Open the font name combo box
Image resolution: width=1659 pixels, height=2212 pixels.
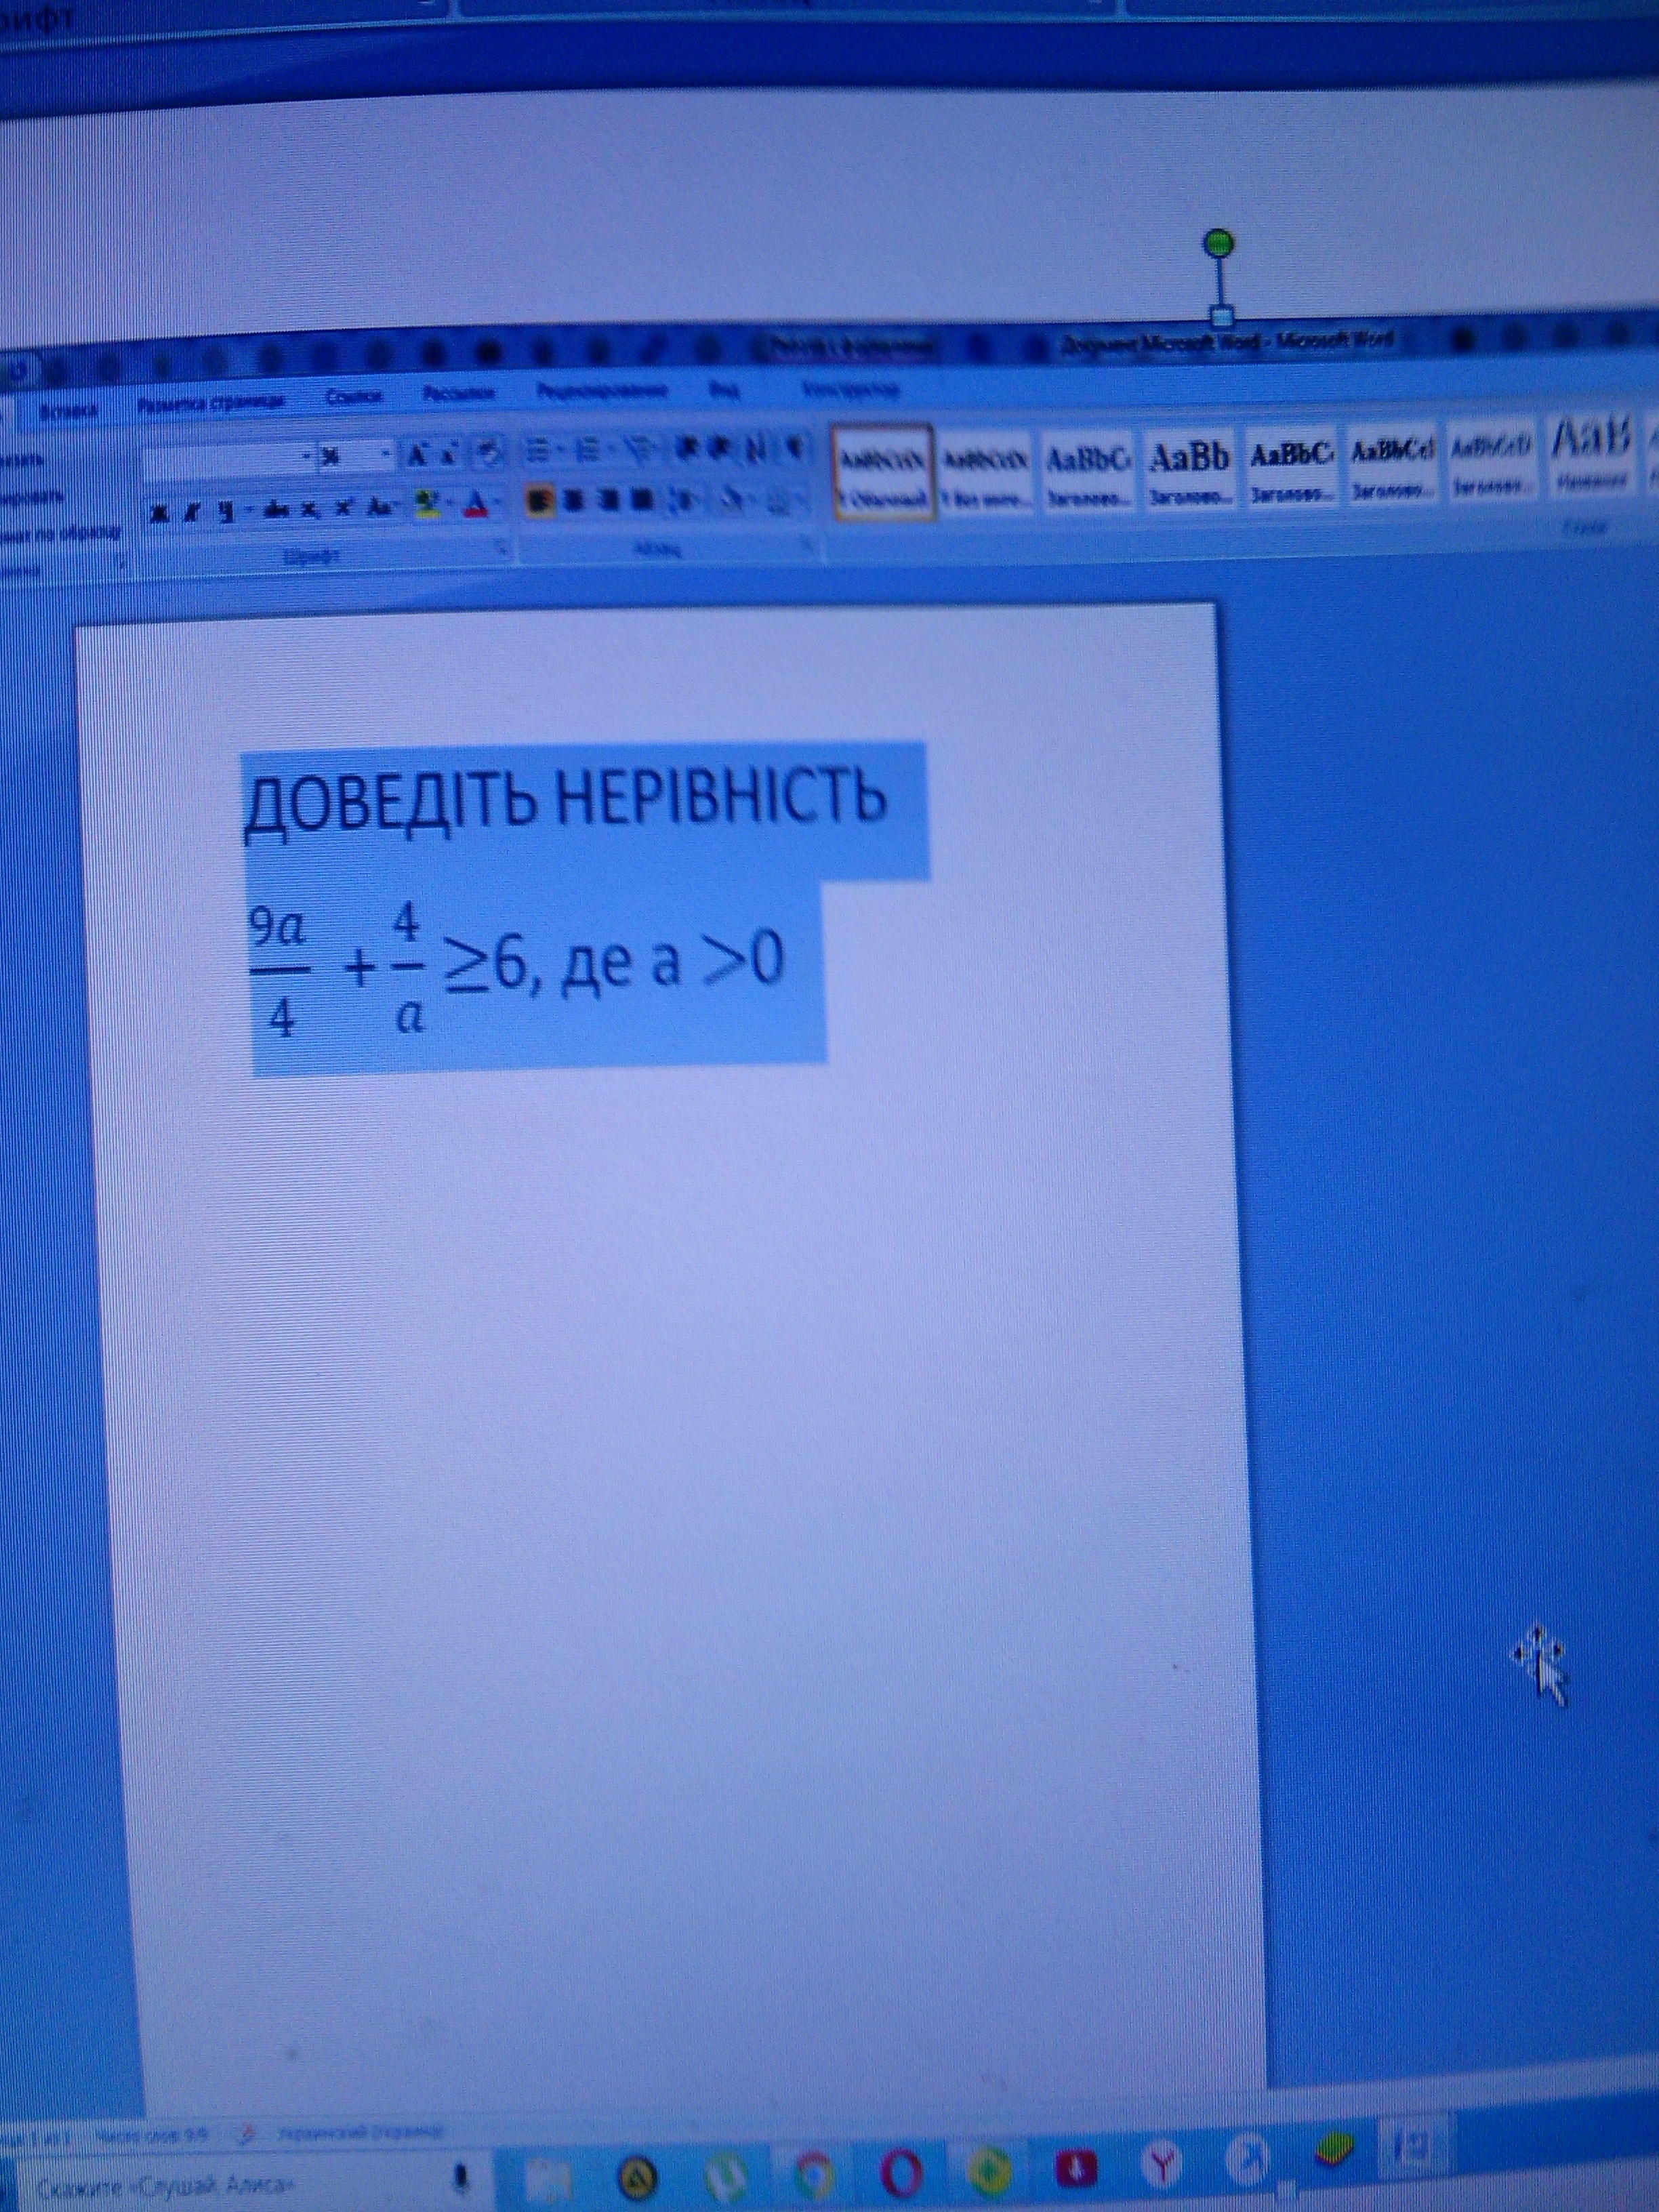coord(229,461)
